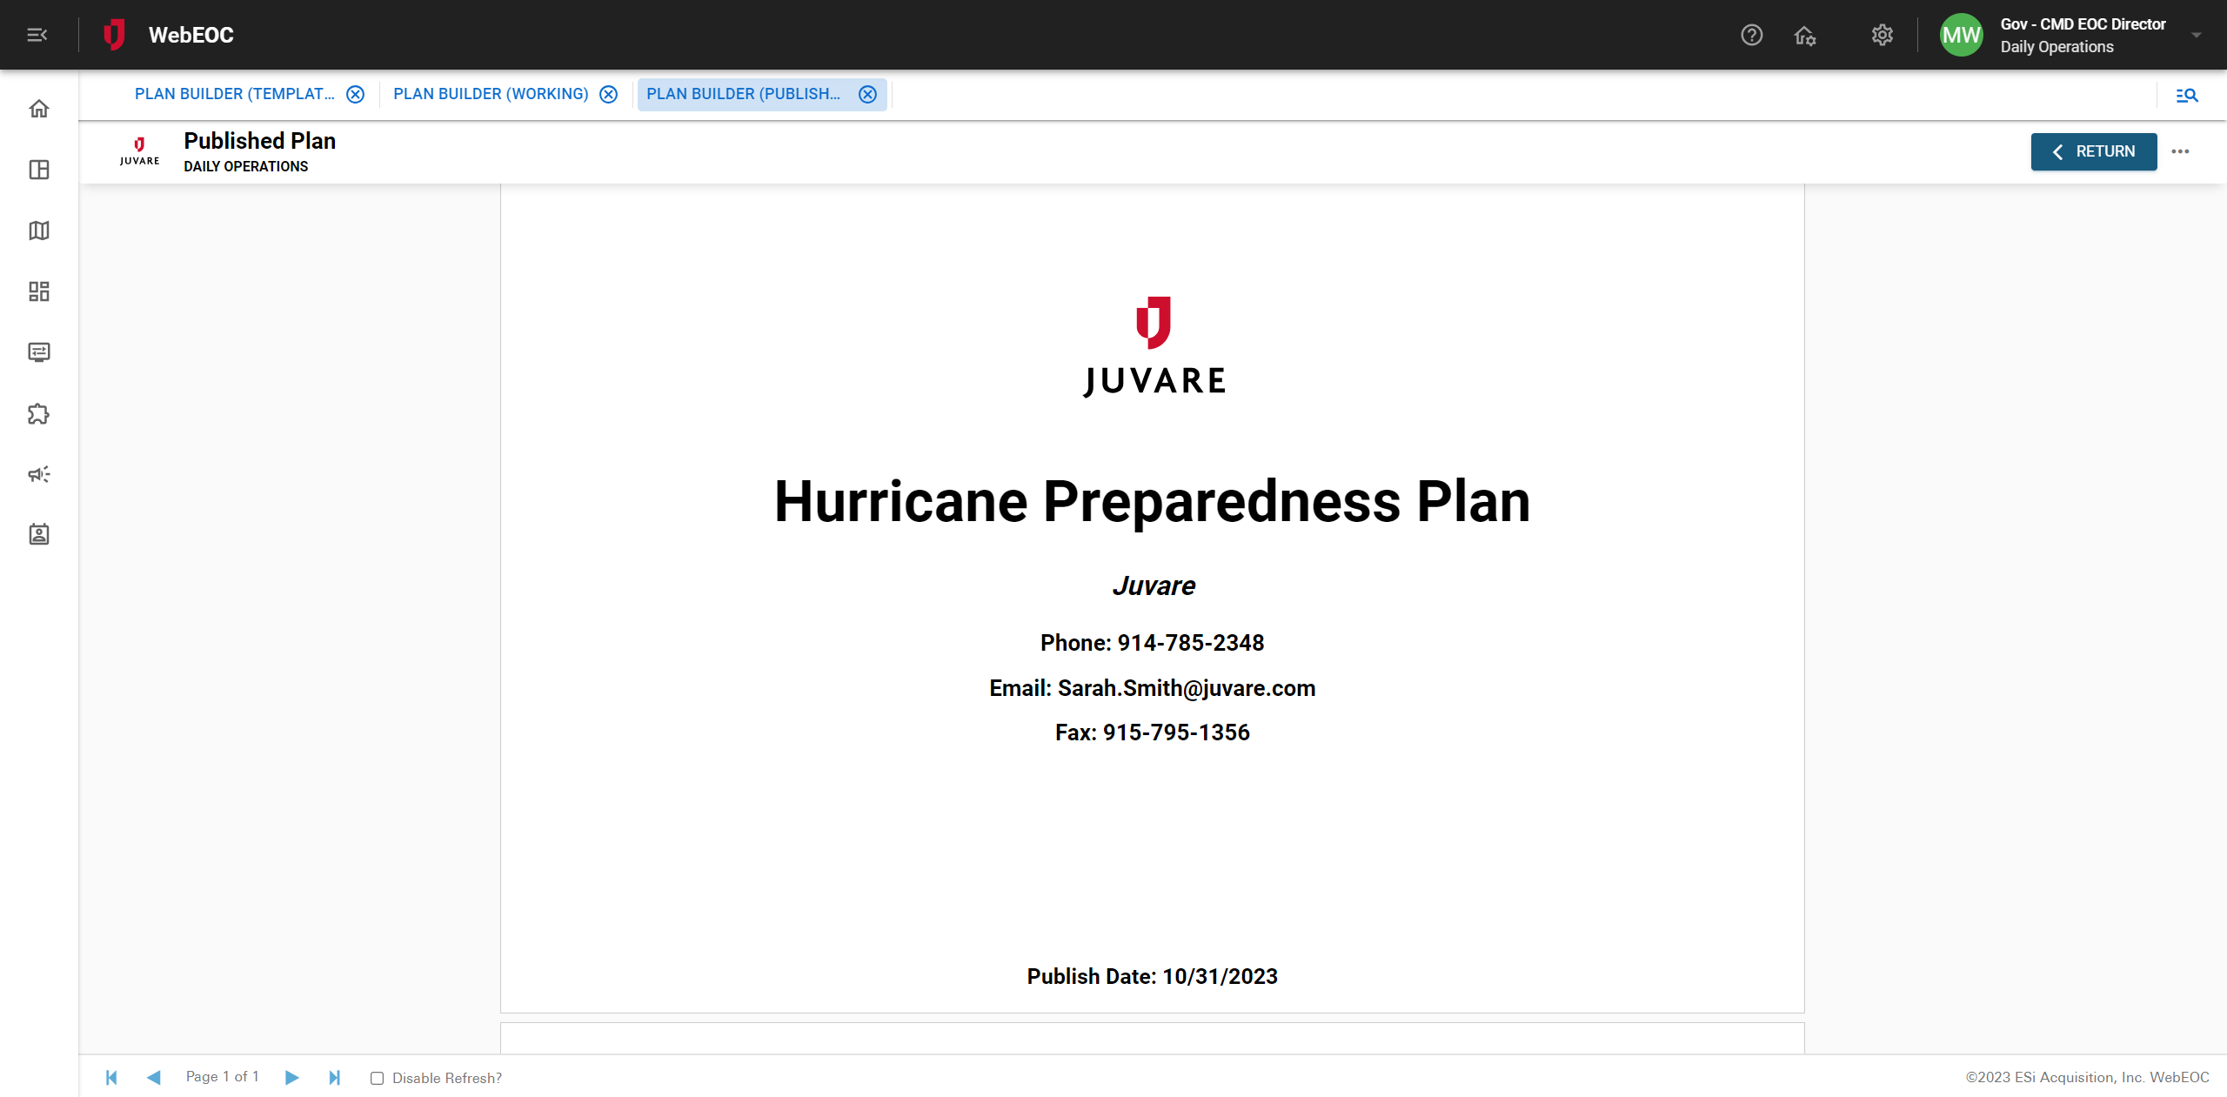
Task: Open the settings gear icon
Action: (1882, 35)
